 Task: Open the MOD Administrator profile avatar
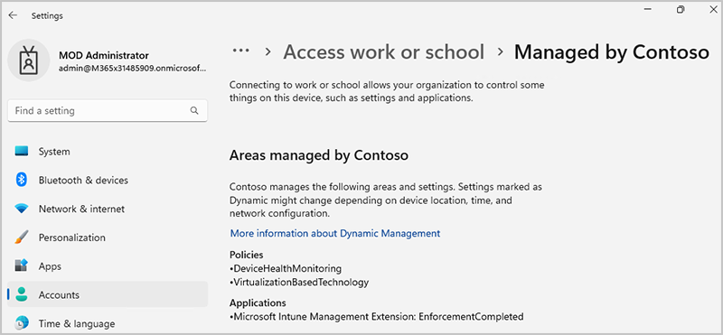point(29,60)
